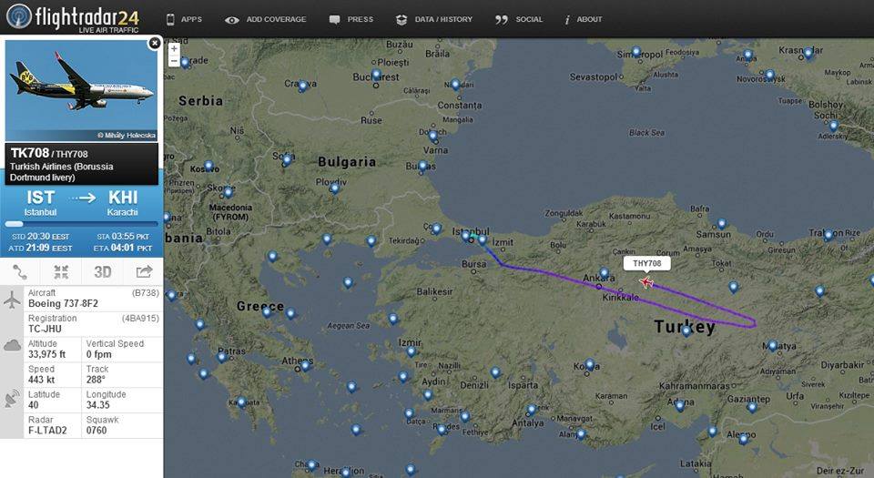Click the share flight arrow icon
The image size is (874, 478).
click(144, 271)
